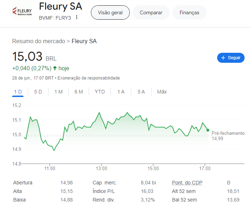This screenshot has width=251, height=204.
Task: Open the Exoneração de responsabilidade link
Action: [x=89, y=78]
